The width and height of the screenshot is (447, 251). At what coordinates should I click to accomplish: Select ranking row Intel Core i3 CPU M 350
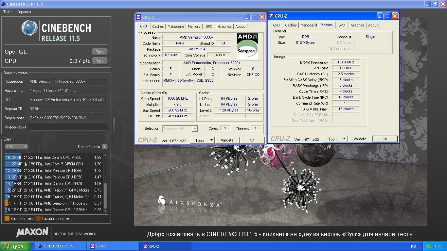coord(54,158)
